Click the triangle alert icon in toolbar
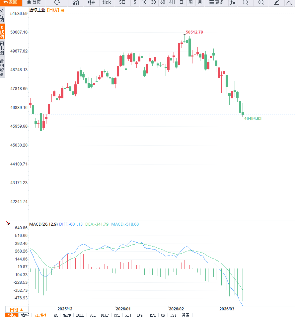The width and height of the screenshot is (295, 317). [289, 3]
